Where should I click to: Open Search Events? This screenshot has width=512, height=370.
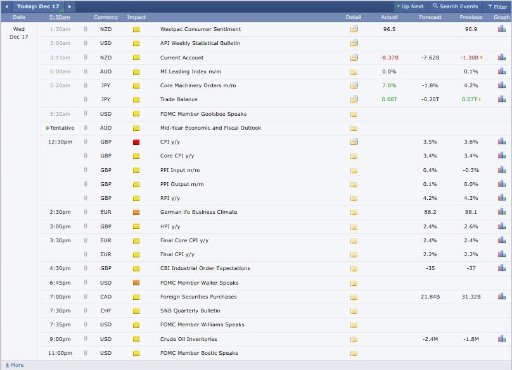(455, 6)
